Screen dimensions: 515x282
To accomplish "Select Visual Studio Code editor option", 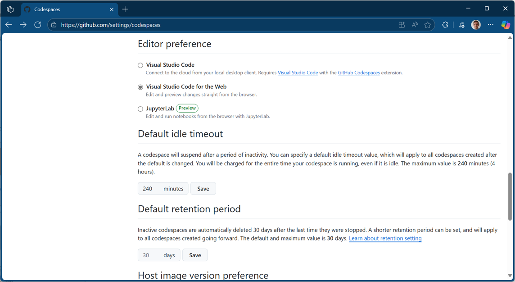I will click(140, 65).
